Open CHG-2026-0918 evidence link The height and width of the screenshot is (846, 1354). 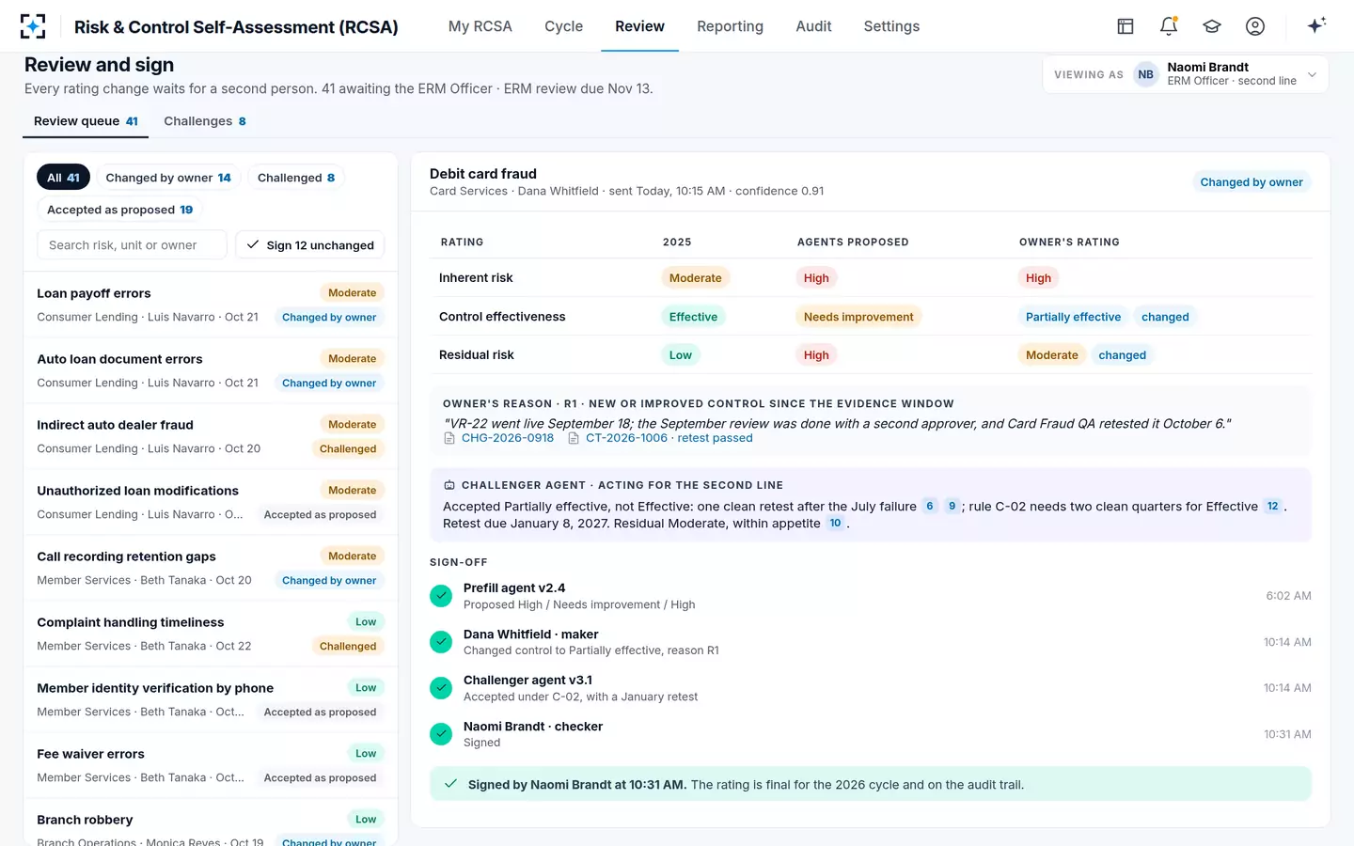pos(508,438)
